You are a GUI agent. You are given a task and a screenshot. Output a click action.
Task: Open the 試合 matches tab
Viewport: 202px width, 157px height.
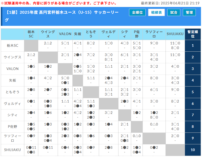click(174, 12)
